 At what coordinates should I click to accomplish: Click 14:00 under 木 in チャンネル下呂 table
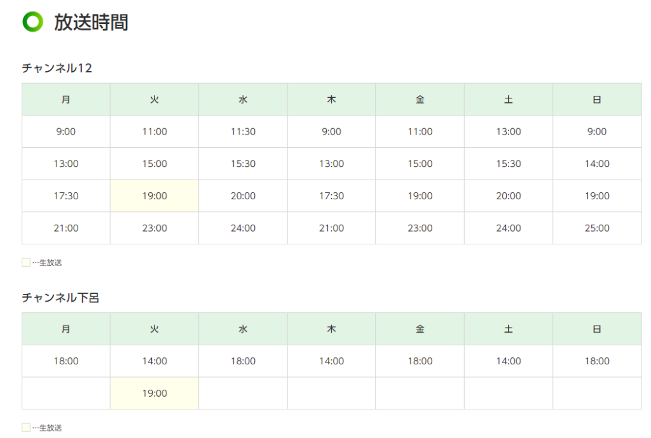click(x=331, y=361)
